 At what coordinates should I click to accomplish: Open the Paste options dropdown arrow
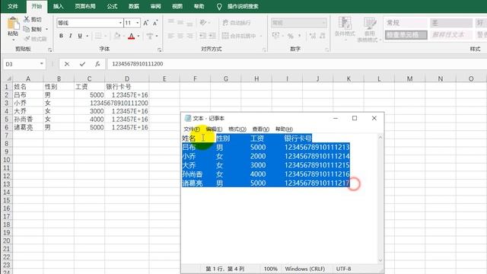click(13, 40)
